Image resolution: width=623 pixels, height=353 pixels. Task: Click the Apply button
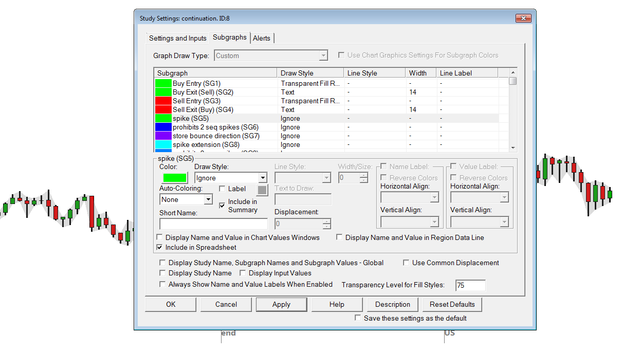pos(281,304)
